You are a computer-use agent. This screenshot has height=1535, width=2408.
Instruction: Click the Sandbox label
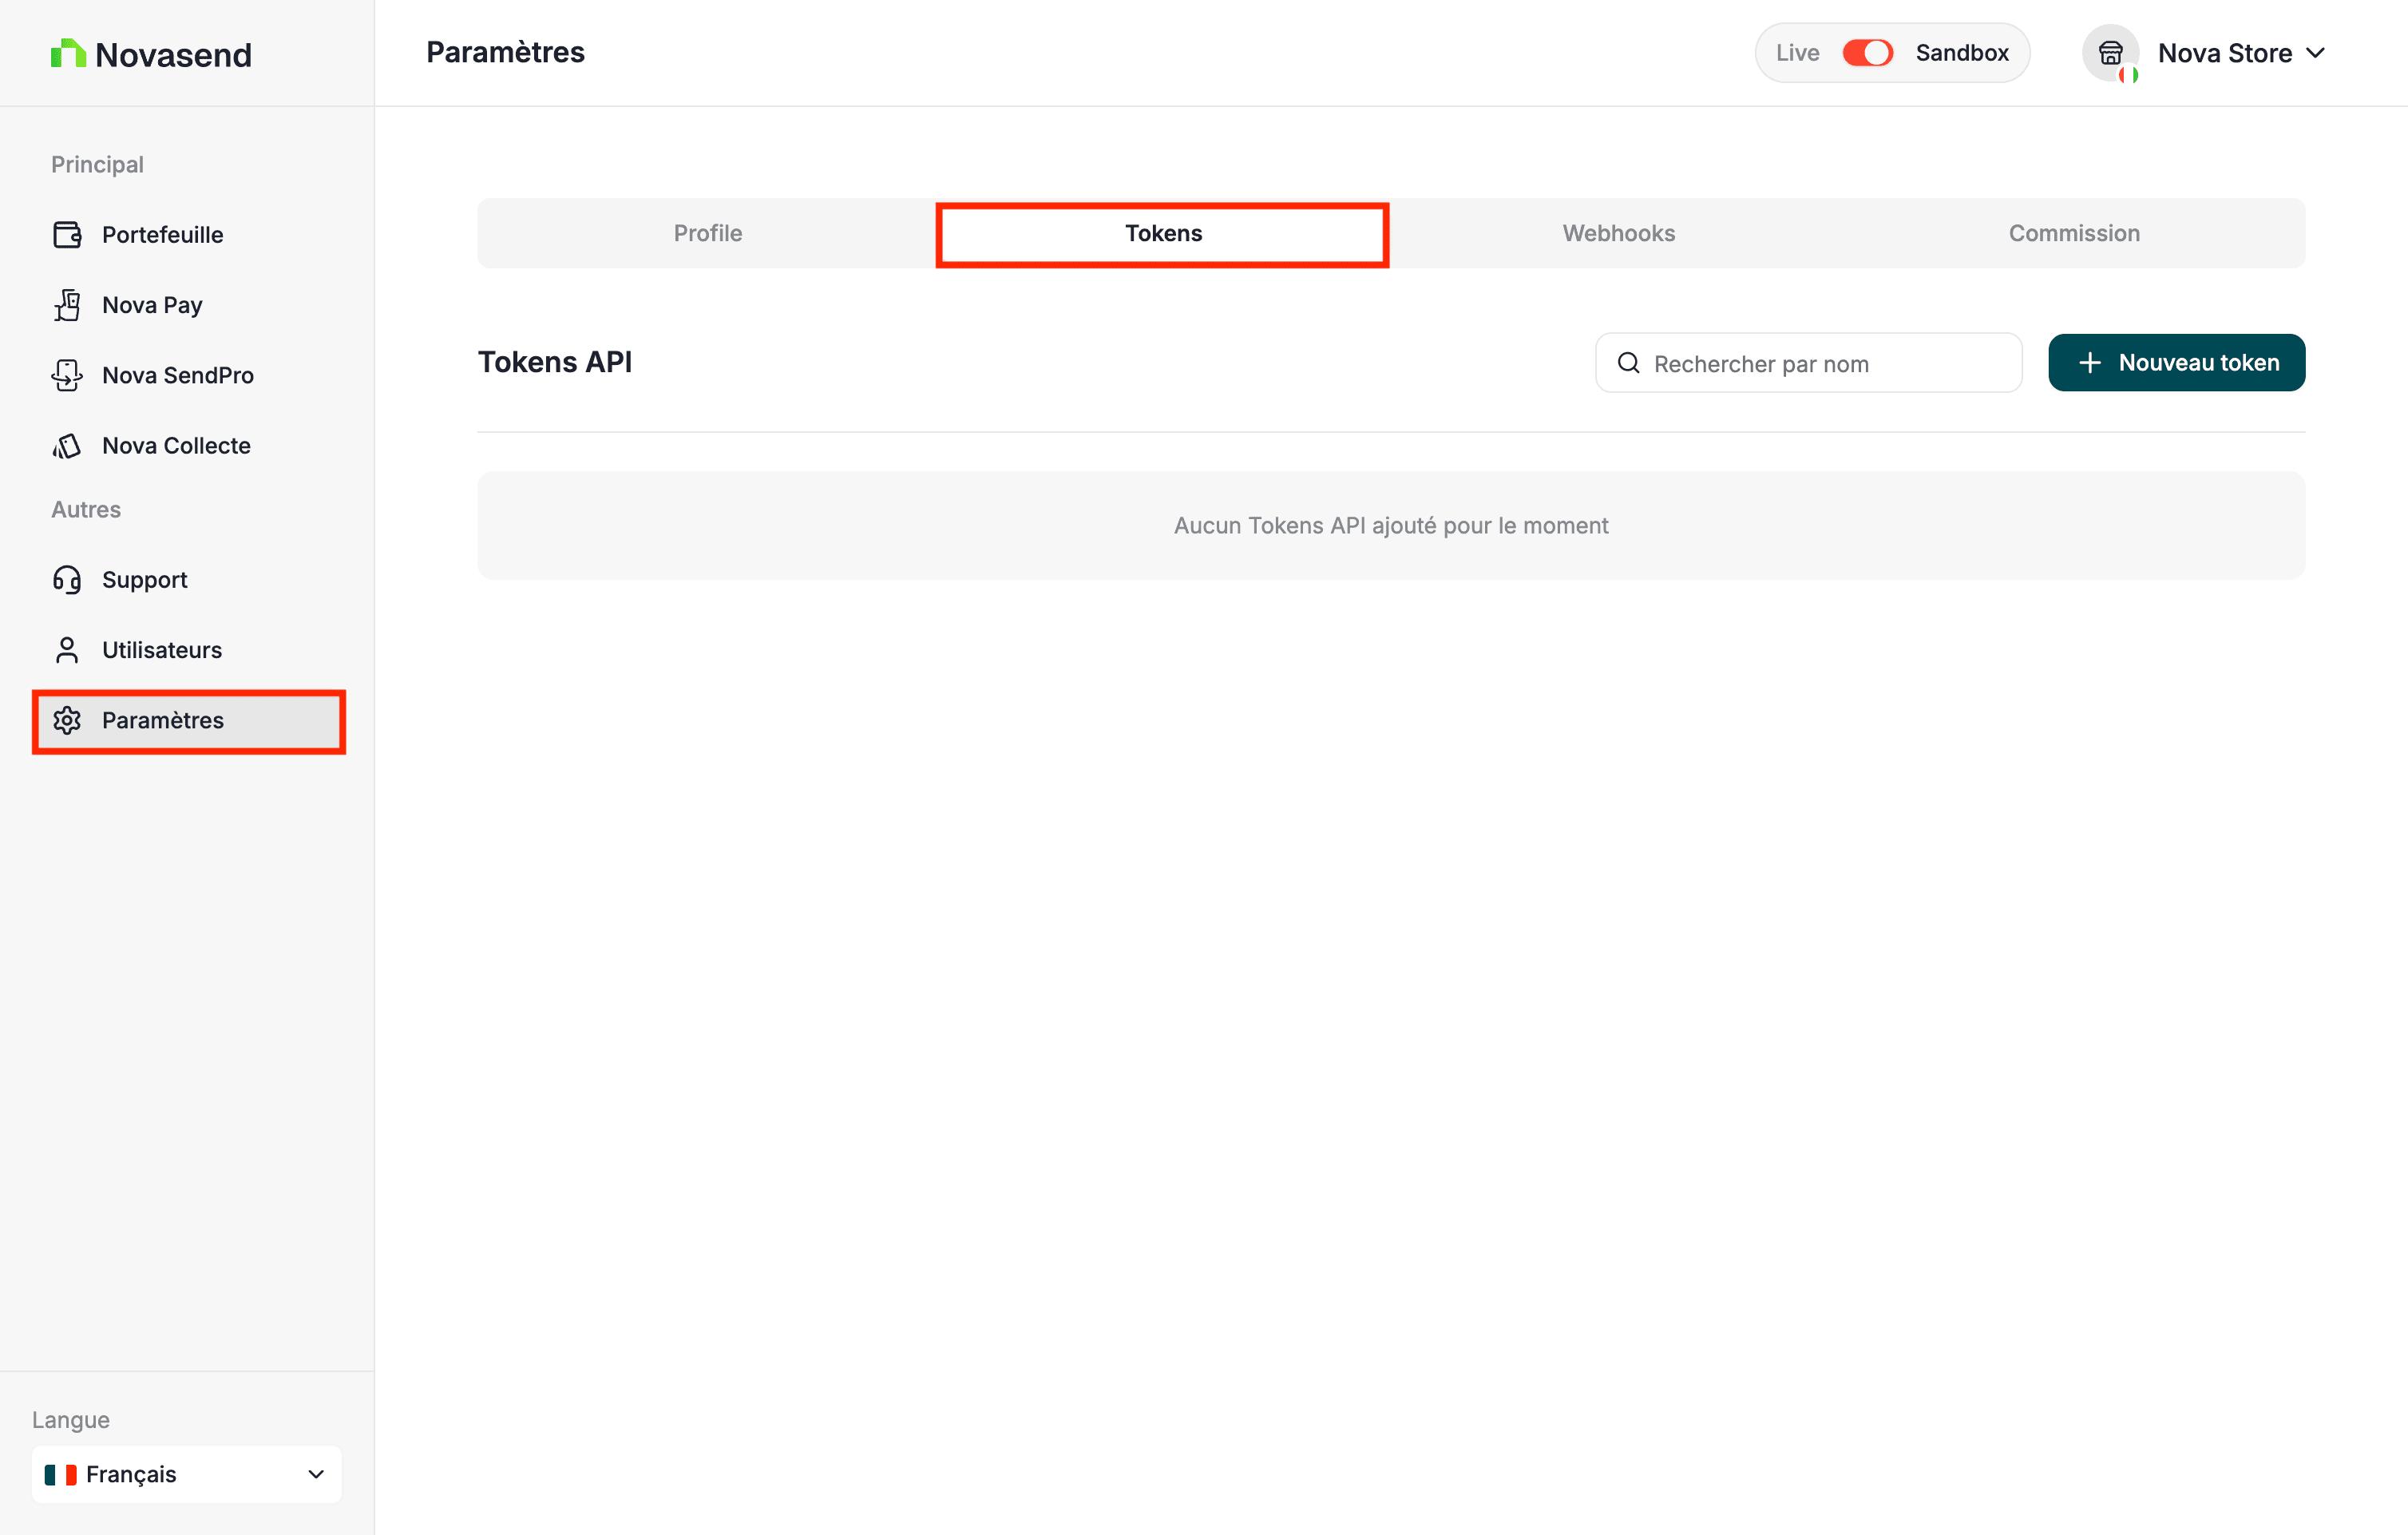point(1962,53)
